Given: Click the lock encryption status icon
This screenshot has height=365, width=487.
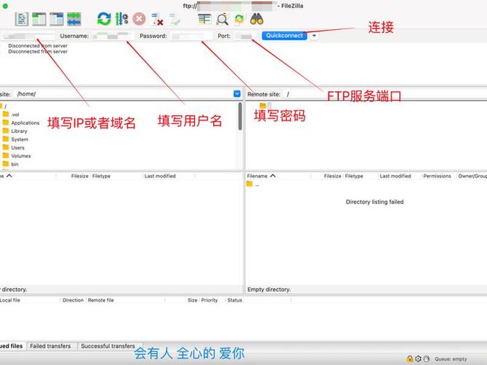Looking at the screenshot, I should pyautogui.click(x=410, y=359).
